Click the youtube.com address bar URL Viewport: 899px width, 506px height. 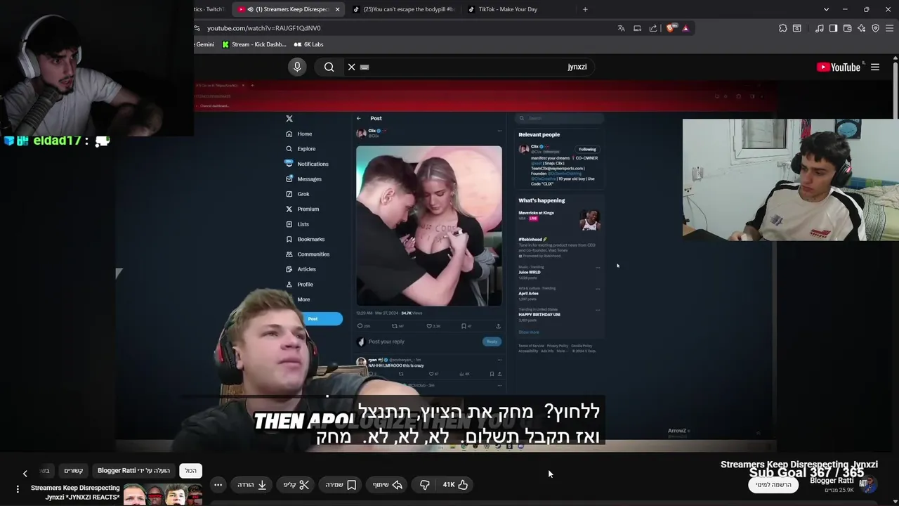263,28
